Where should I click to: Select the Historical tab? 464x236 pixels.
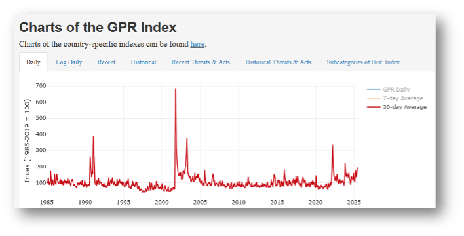[144, 62]
